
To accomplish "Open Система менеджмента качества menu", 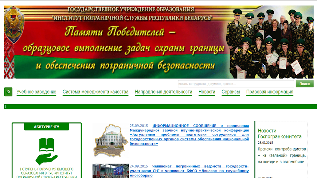I will click(x=96, y=92).
